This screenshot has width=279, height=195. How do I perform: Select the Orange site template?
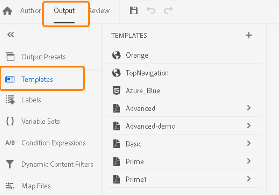[x=137, y=55]
